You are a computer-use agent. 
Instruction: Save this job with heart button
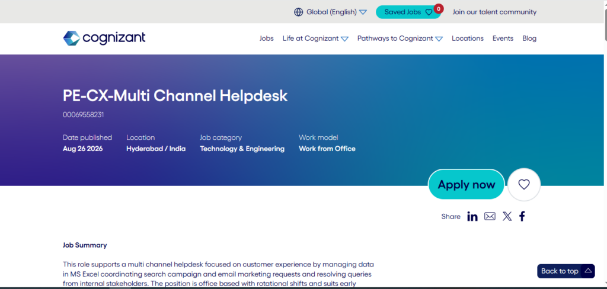[x=524, y=185]
